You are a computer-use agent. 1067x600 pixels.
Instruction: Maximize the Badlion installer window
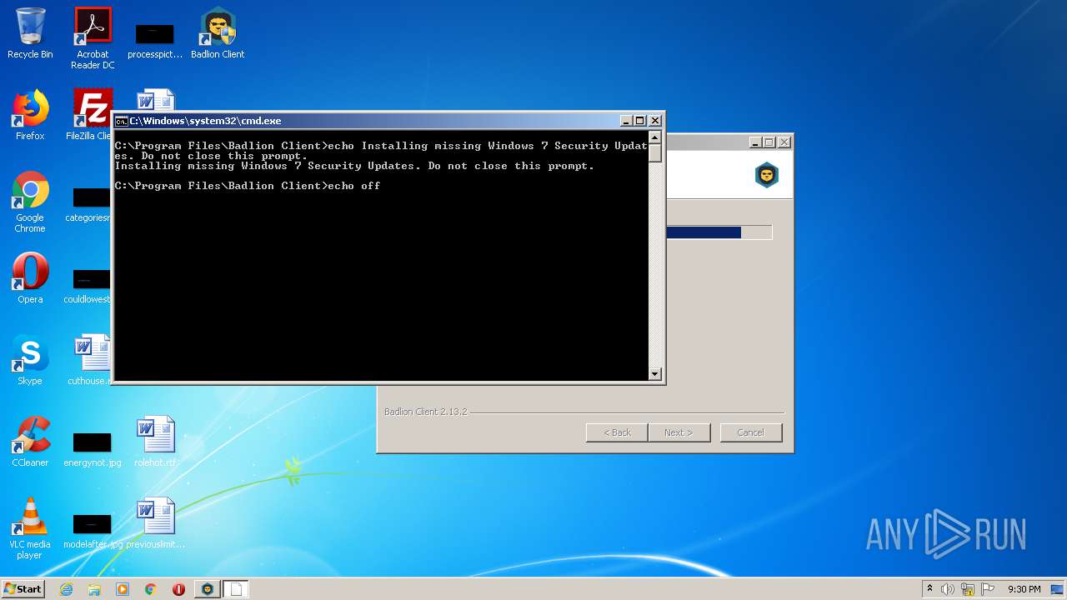tap(769, 142)
